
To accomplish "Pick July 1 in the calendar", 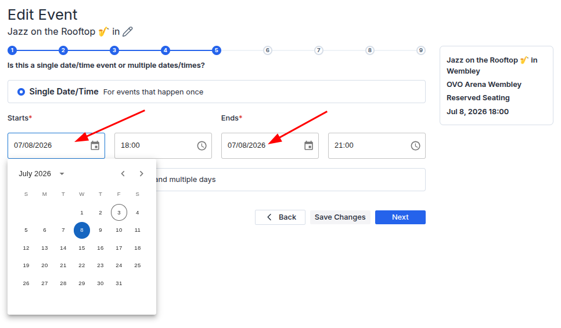I will tap(82, 213).
